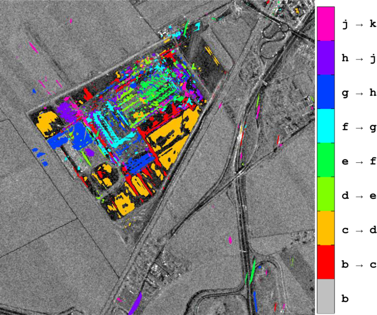
Task: Click the 'h → j' legend label
Action: click(x=359, y=59)
